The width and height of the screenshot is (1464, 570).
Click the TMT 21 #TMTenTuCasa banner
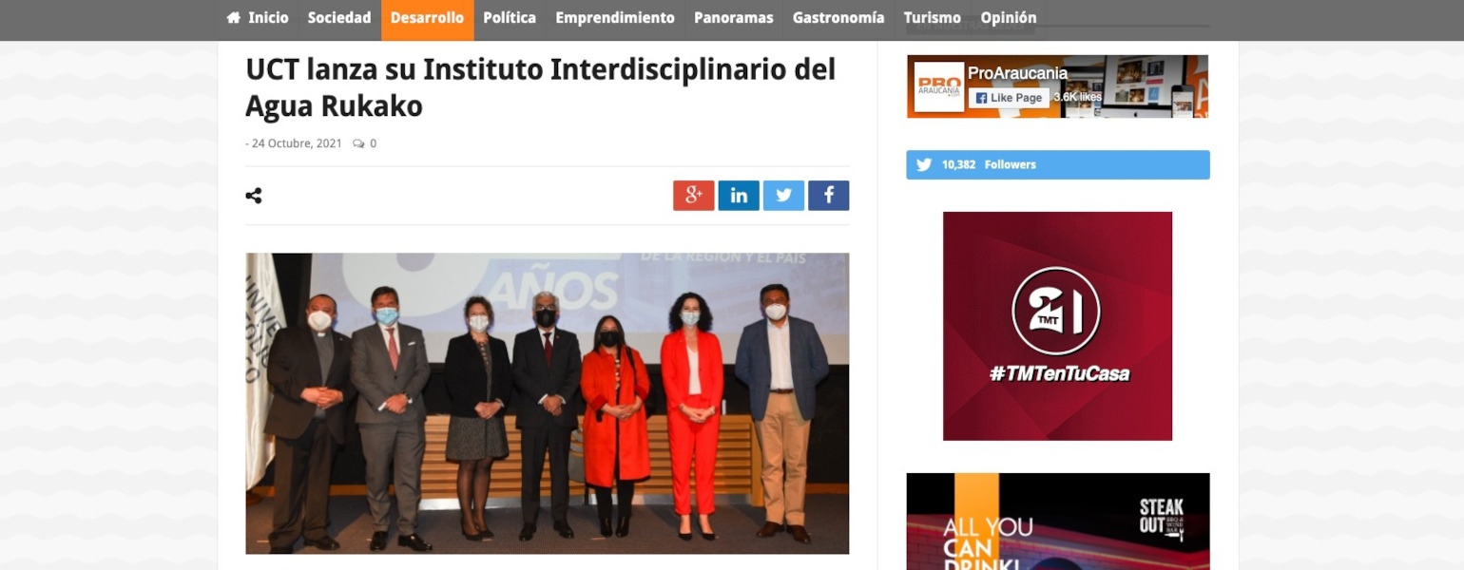coord(1057,326)
